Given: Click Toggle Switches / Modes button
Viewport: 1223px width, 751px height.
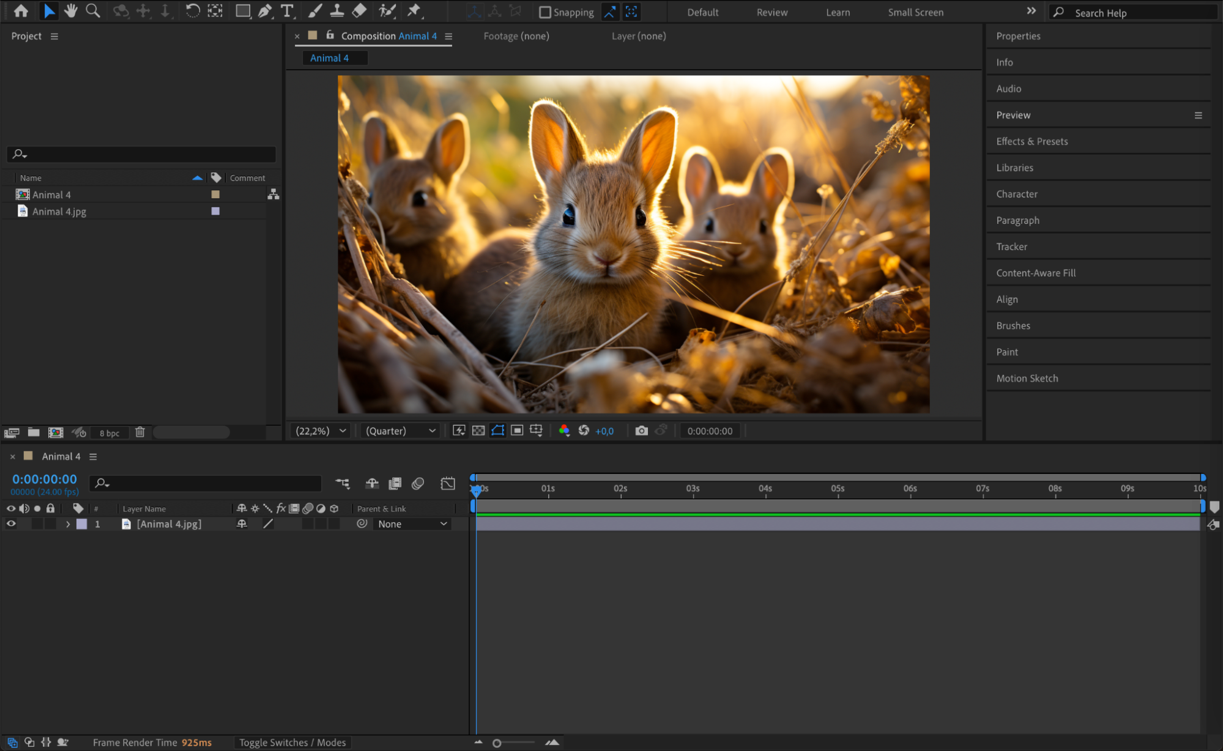Looking at the screenshot, I should pos(292,742).
